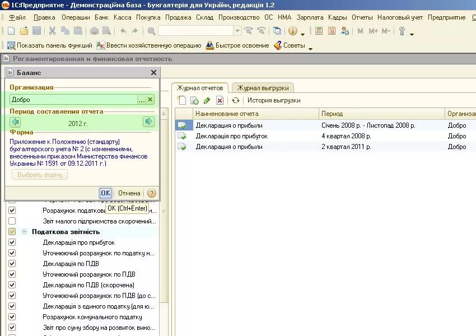
Task: Click the Help info icon in toolbar
Action: [293, 31]
